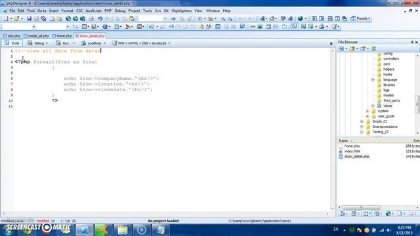The image size is (420, 236).
Task: Switch to the model_all.php tab
Action: [36, 36]
